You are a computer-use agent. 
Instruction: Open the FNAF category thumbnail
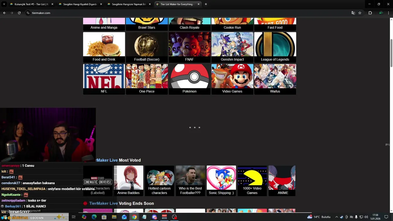pyautogui.click(x=189, y=47)
